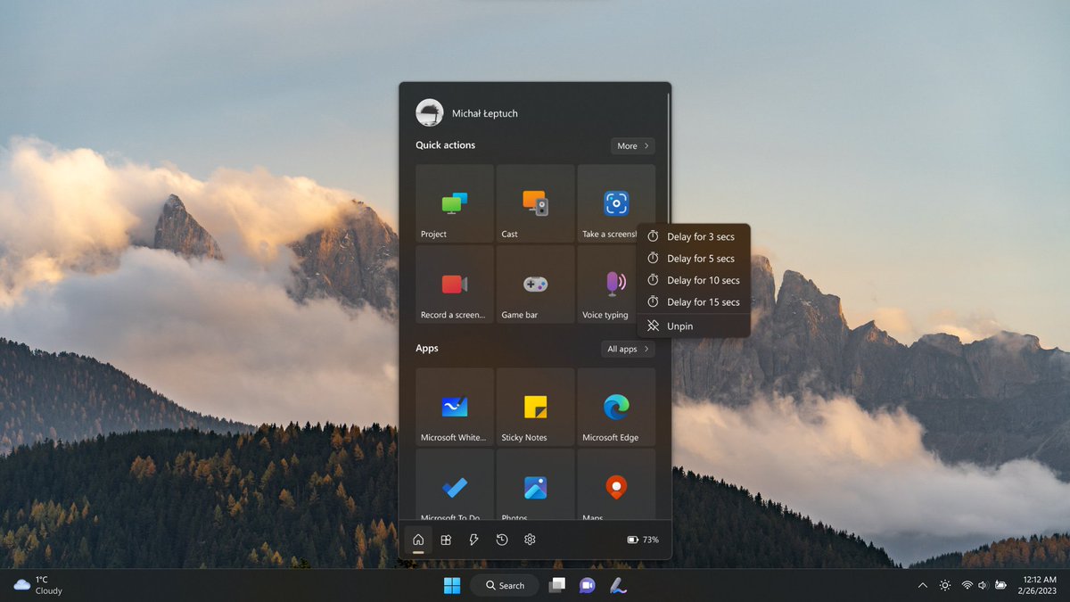Open the clock showing 12:12 AM
Viewport: 1070px width, 602px height.
point(1038,585)
